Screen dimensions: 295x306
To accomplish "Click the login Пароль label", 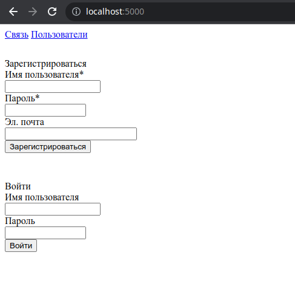I will 20,221.
